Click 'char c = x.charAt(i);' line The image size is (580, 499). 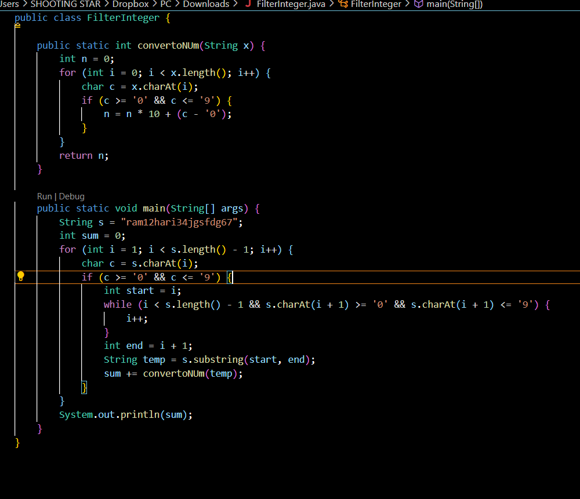pyautogui.click(x=140, y=87)
